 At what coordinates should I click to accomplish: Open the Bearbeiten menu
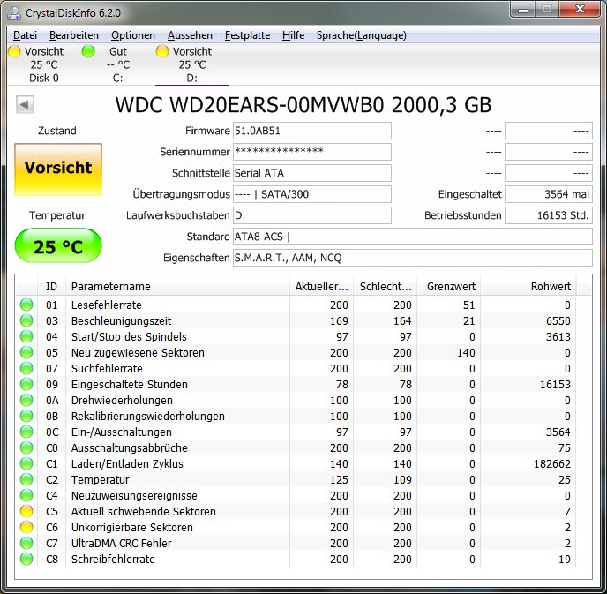(74, 35)
